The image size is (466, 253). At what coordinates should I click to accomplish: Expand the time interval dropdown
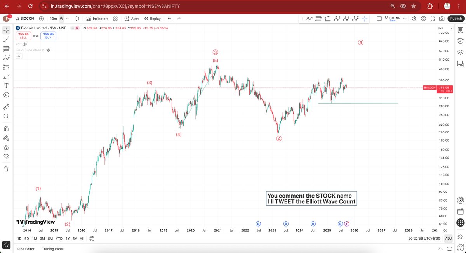pos(68,19)
